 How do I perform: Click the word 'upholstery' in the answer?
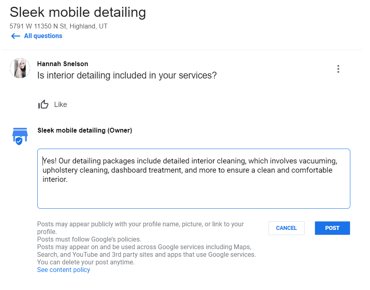tap(60, 170)
